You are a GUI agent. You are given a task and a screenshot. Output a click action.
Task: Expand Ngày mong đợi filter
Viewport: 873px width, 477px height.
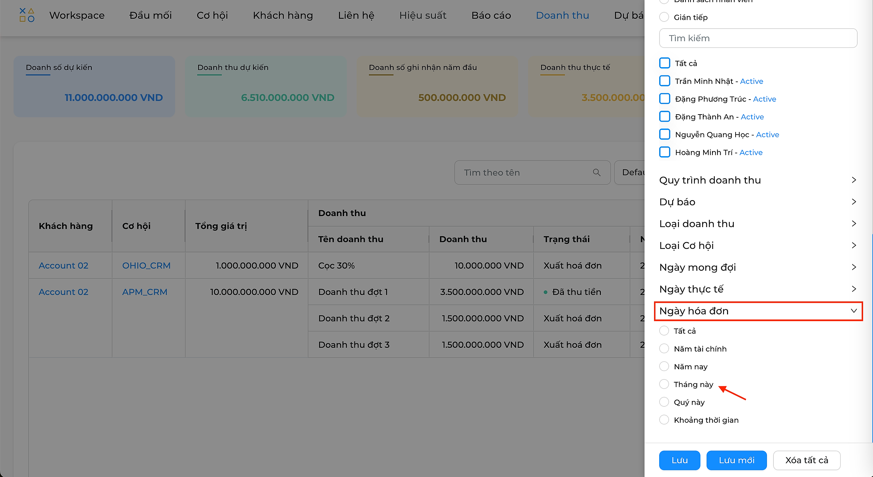[758, 267]
